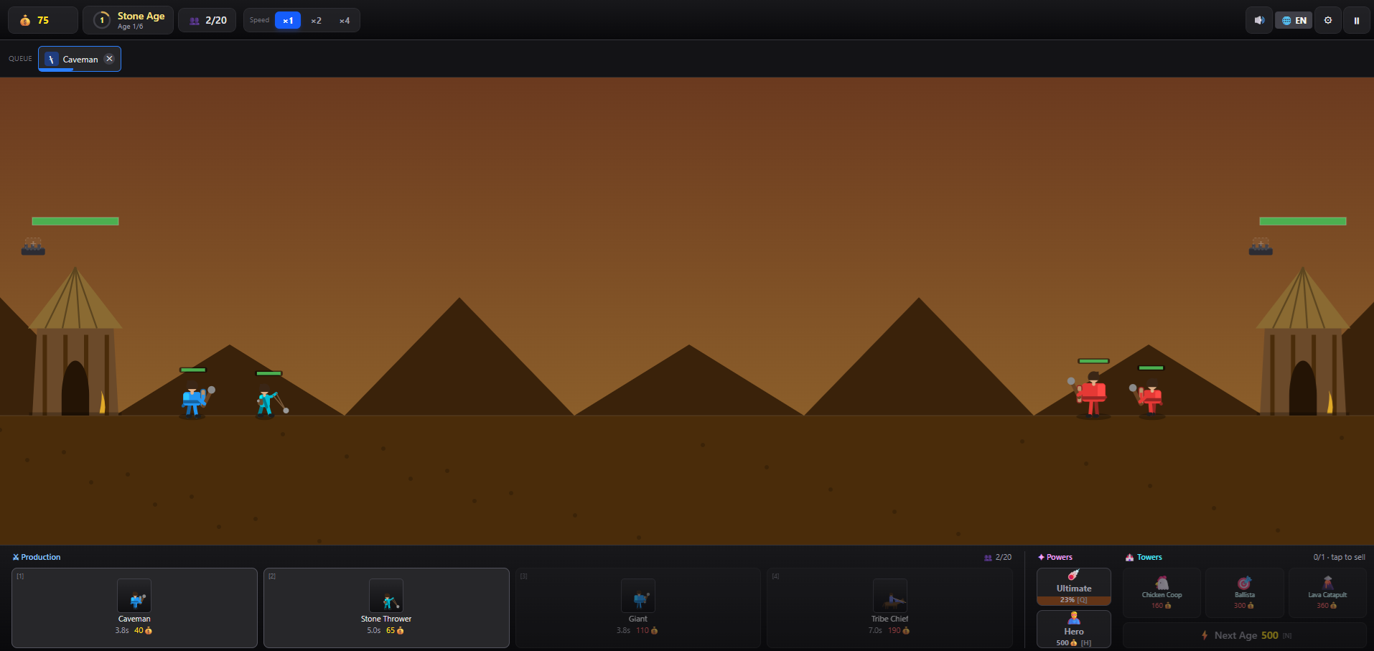Click the enemy base health bar
The width and height of the screenshot is (1374, 651).
click(1303, 221)
